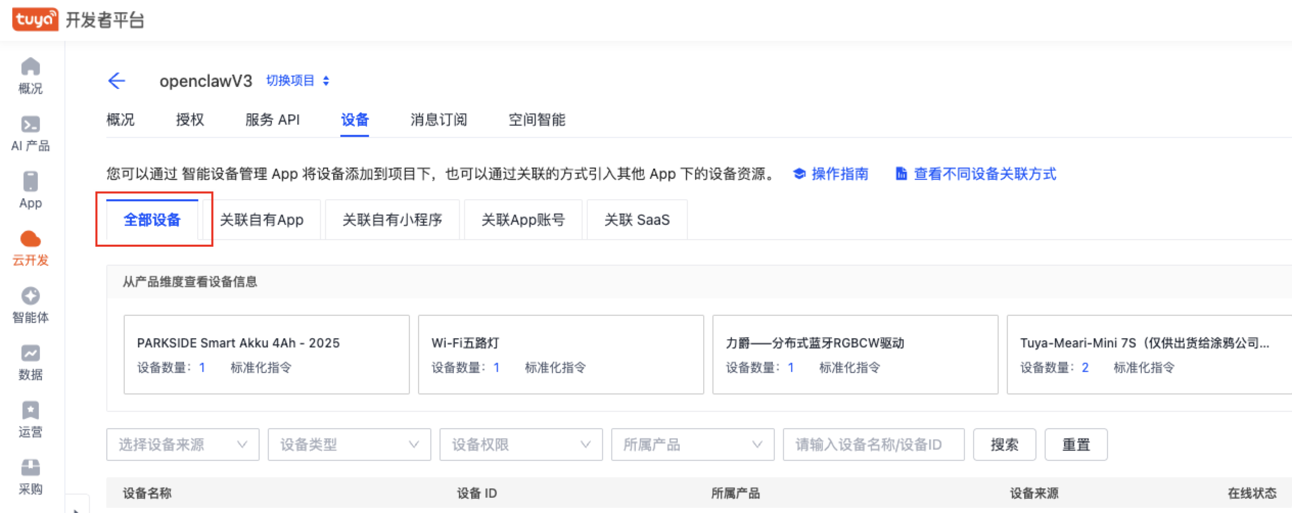Click 切换项目 to switch projects
Viewport: 1292px width, 513px height.
click(x=291, y=81)
